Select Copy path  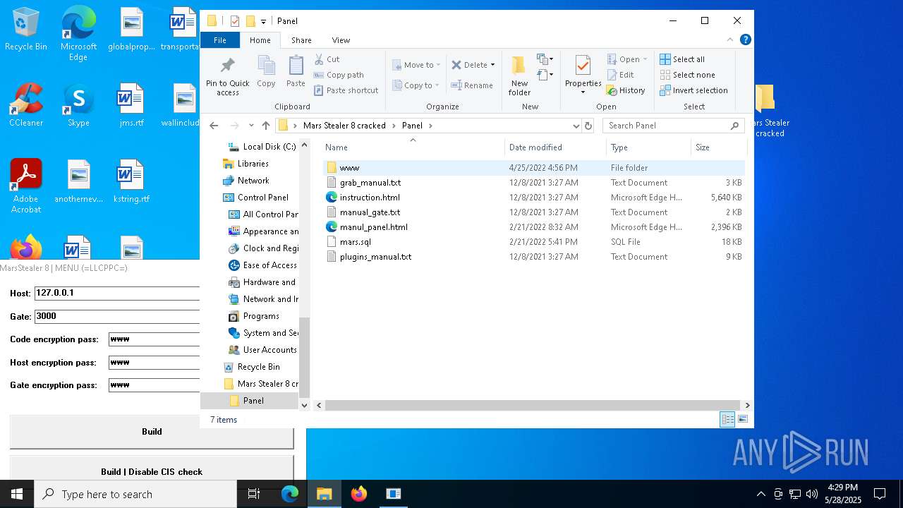coord(339,75)
